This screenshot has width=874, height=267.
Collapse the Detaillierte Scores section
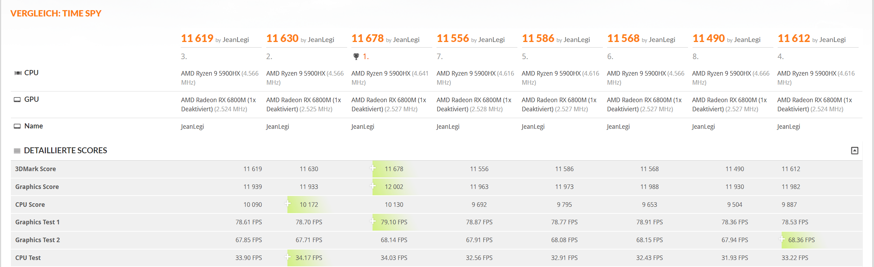pyautogui.click(x=854, y=150)
